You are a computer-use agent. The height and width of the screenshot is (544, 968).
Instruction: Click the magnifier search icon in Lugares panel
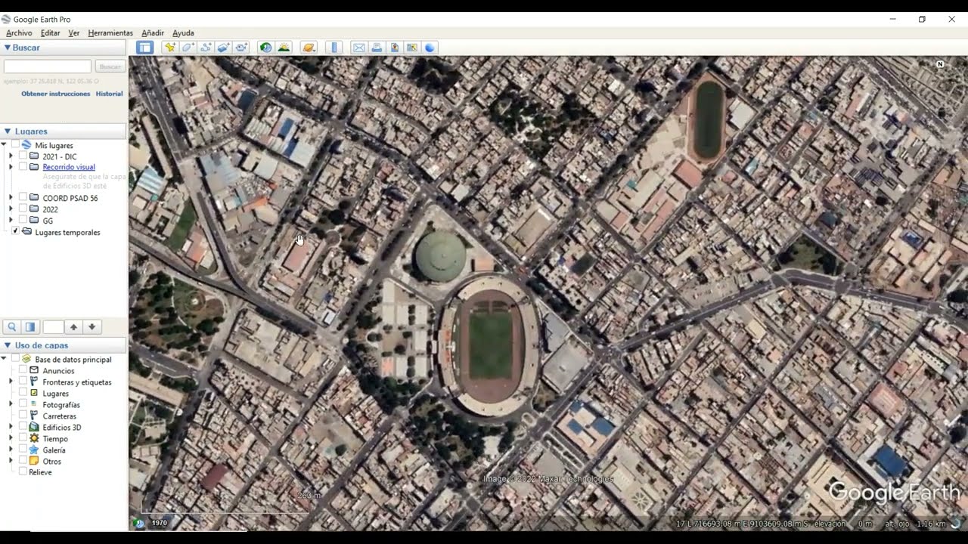[x=12, y=327]
